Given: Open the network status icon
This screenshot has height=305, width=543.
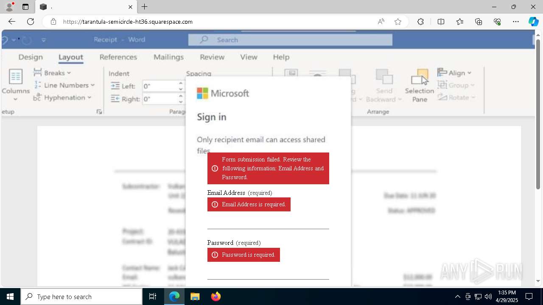Looking at the screenshot, I should (478, 297).
